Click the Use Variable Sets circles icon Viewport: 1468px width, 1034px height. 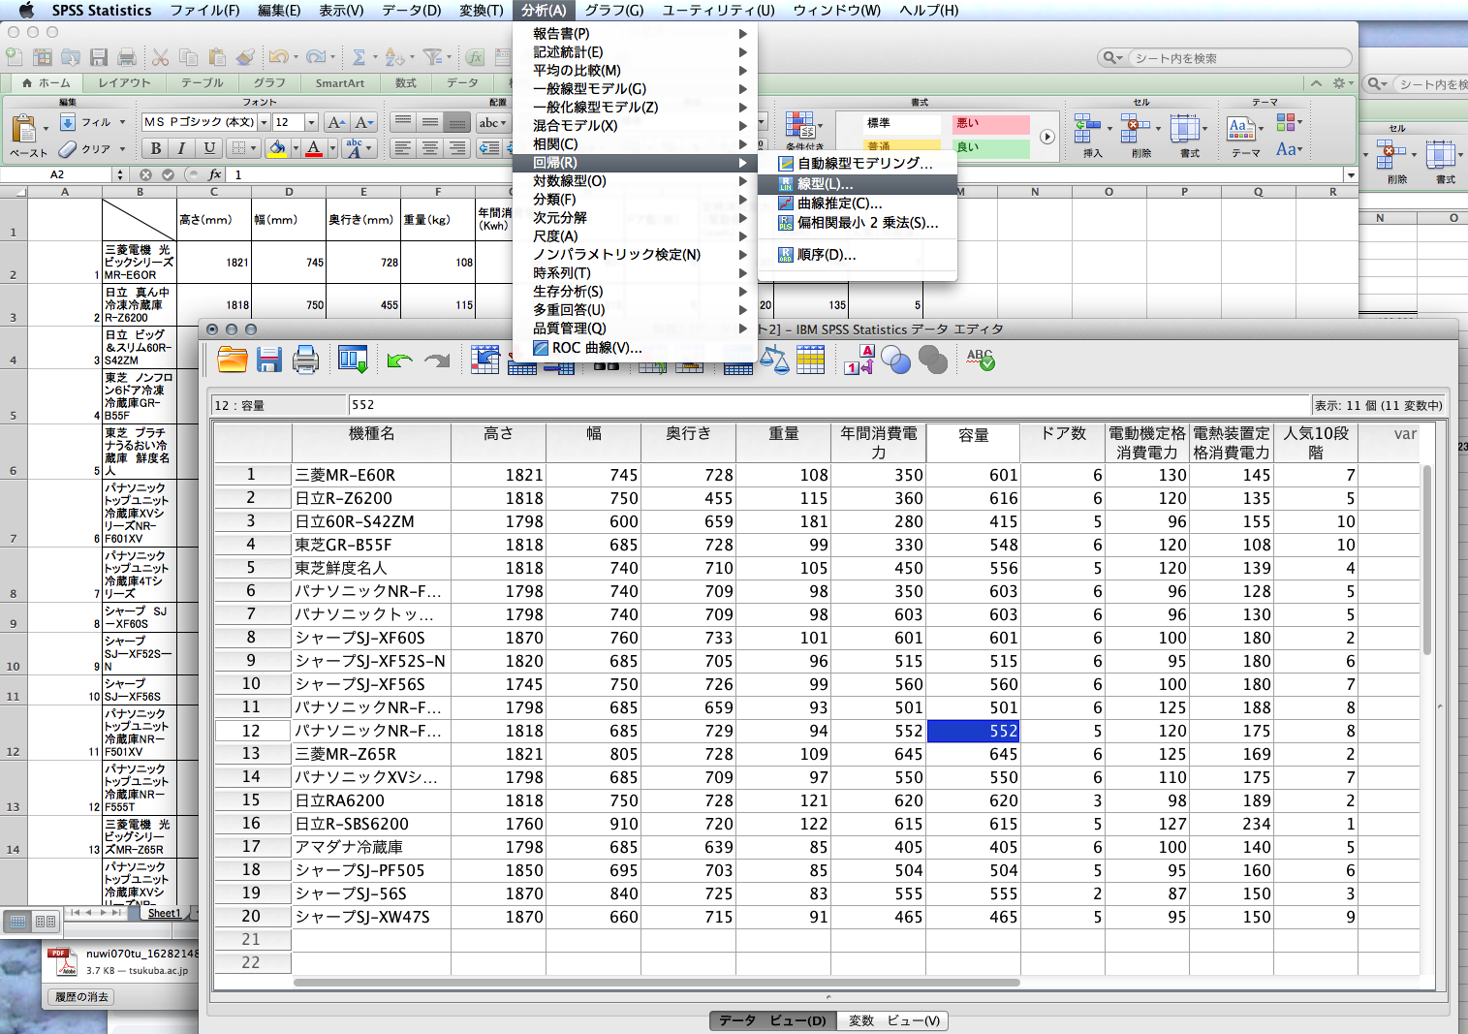[x=895, y=360]
